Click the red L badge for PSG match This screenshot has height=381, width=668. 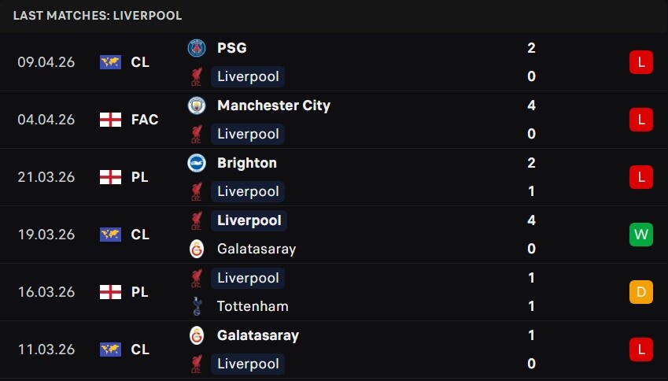click(x=641, y=62)
